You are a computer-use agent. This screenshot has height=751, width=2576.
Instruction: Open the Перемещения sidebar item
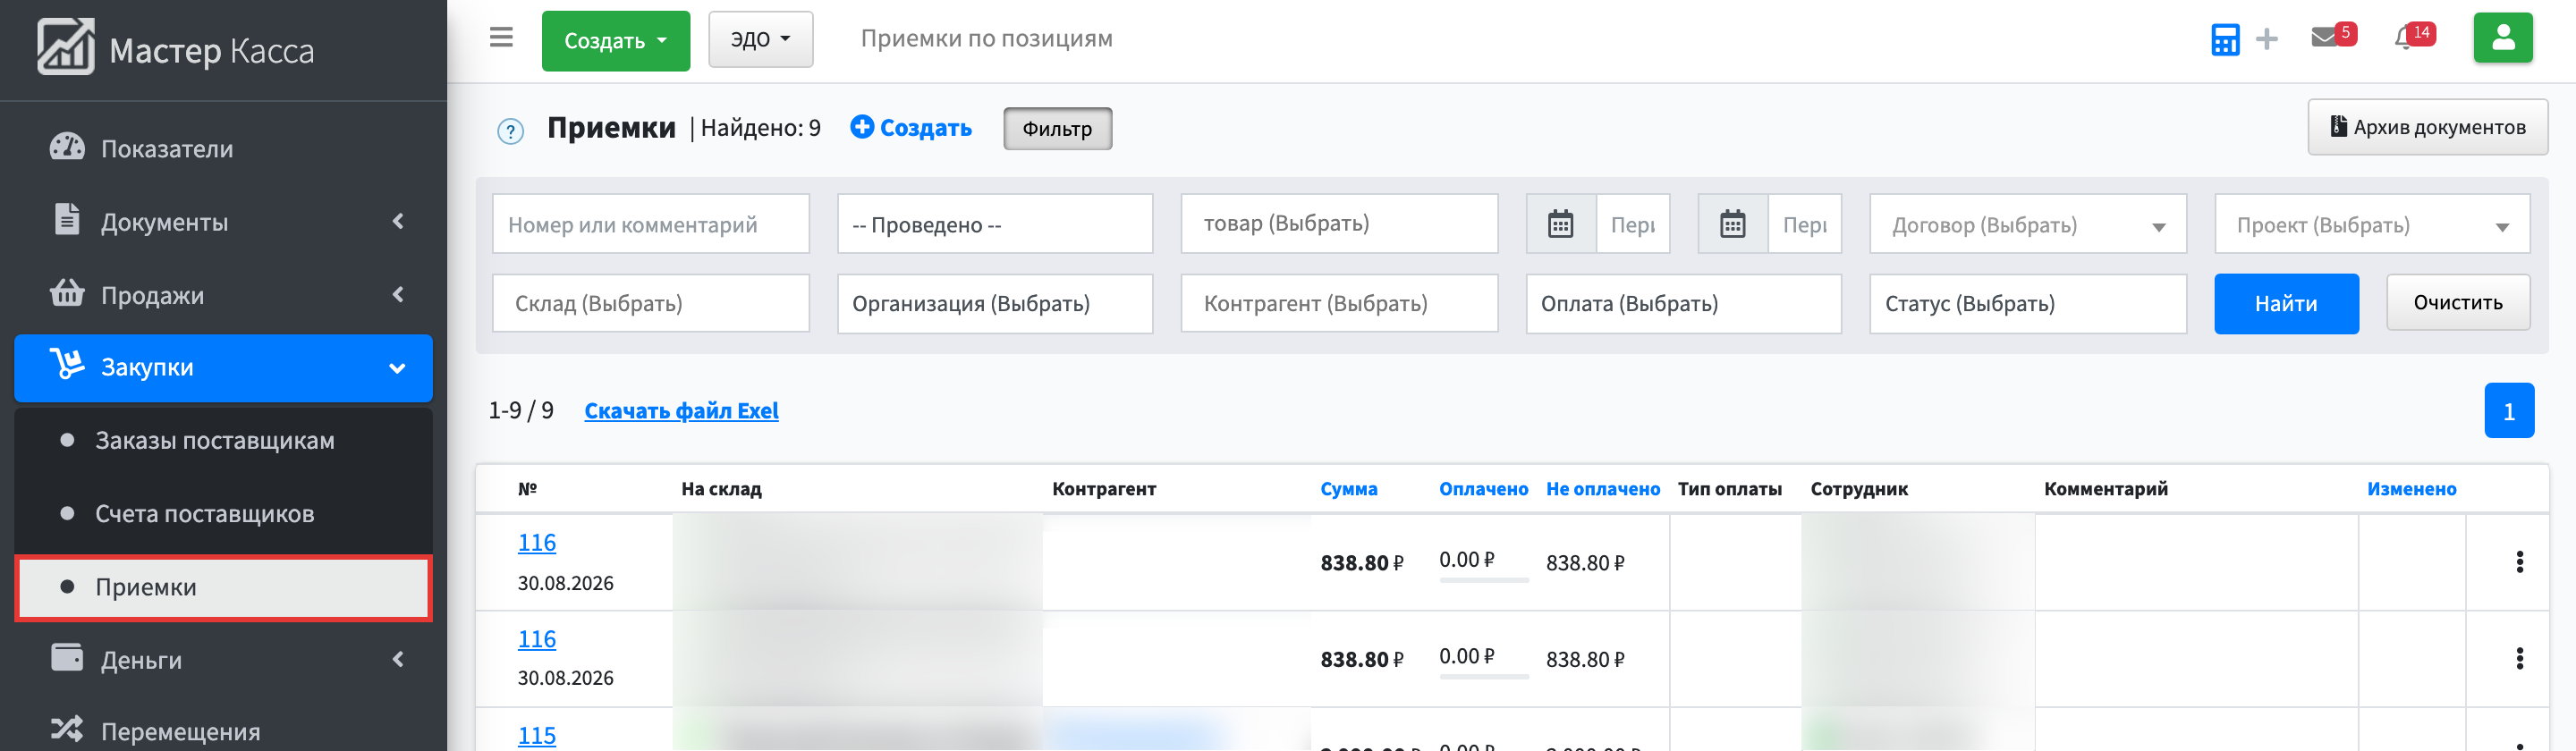223,730
